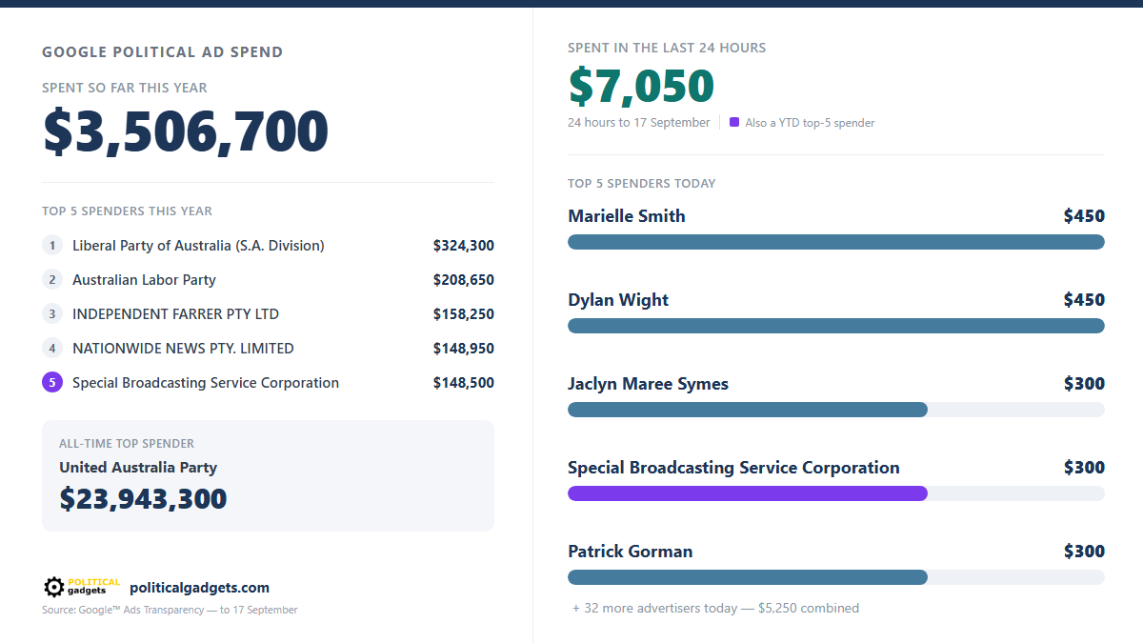Select rank 4 badge beside NATIONWIDE NEWS
The image size is (1143, 643).
pyautogui.click(x=52, y=349)
